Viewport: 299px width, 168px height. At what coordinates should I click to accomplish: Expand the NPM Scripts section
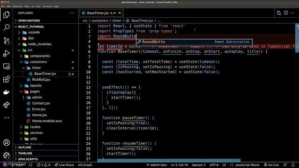pos(46,159)
